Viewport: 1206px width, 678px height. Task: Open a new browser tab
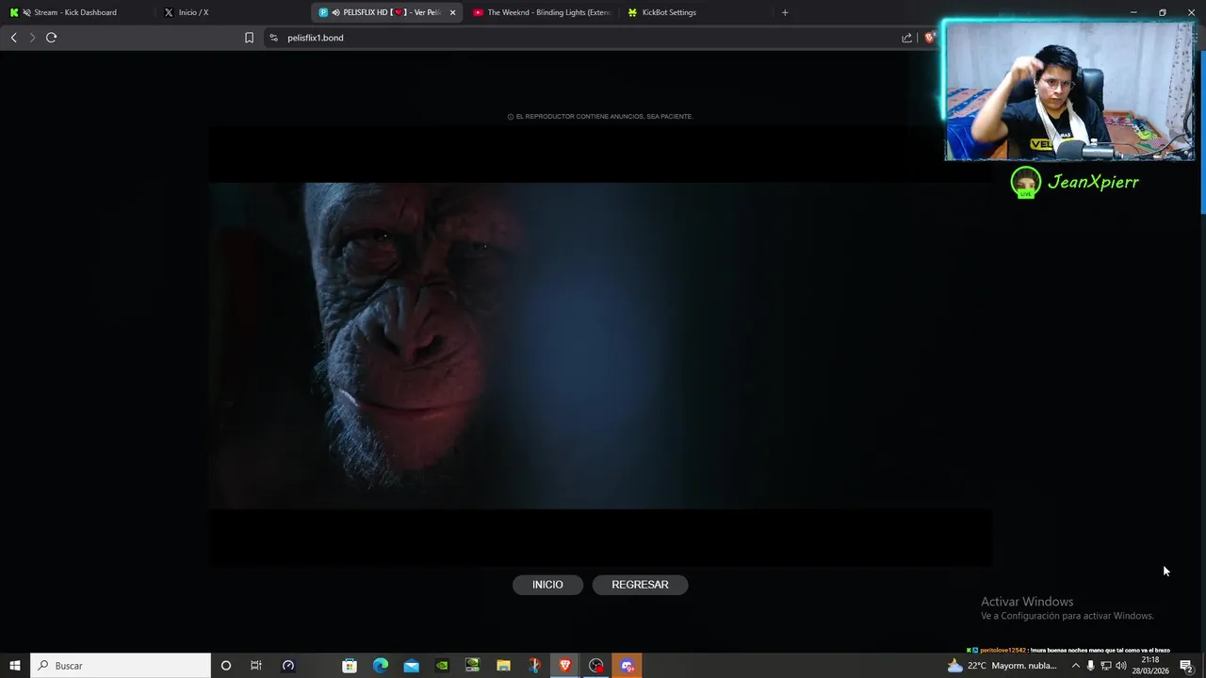(785, 12)
